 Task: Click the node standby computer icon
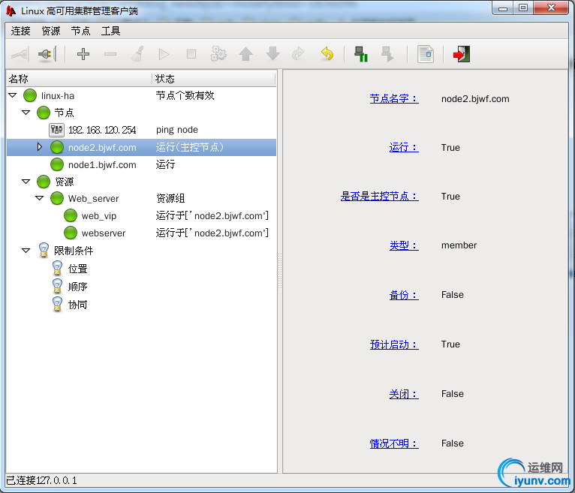click(x=361, y=54)
